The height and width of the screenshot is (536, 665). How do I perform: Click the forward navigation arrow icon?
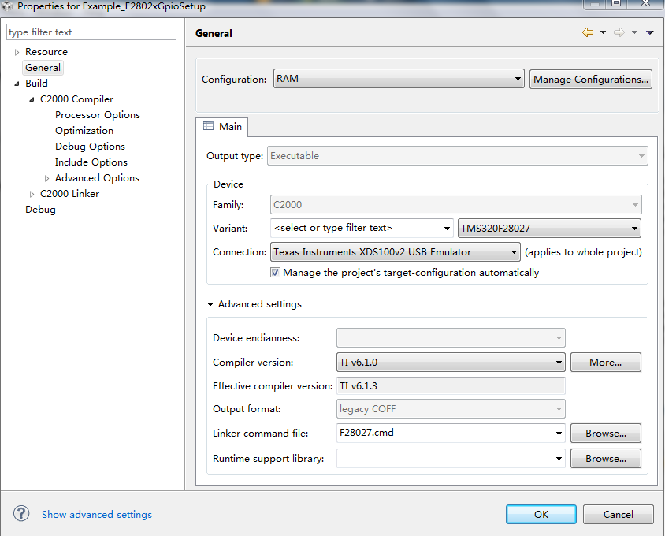[x=619, y=32]
